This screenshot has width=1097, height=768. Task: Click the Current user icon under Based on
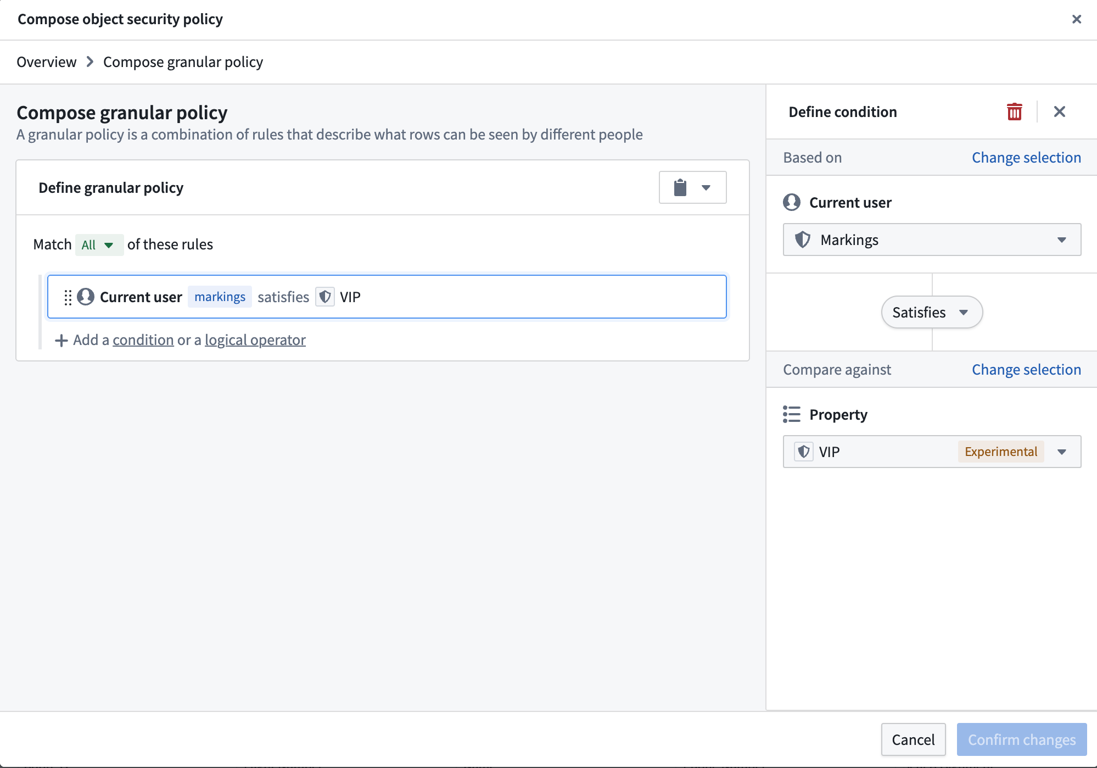coord(792,202)
